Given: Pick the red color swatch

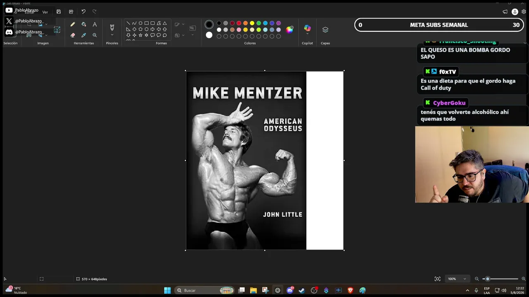Looking at the screenshot, I should (239, 23).
